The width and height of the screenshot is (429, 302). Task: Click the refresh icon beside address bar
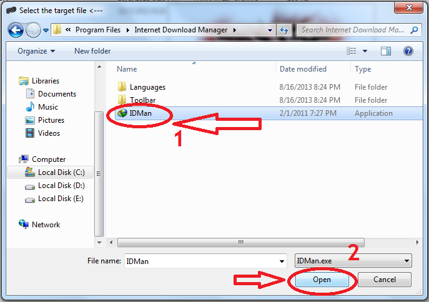pos(284,30)
